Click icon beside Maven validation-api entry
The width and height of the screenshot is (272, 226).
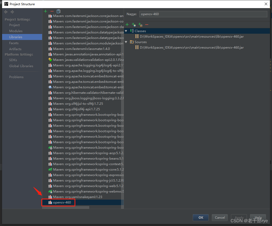pyautogui.click(x=50, y=60)
